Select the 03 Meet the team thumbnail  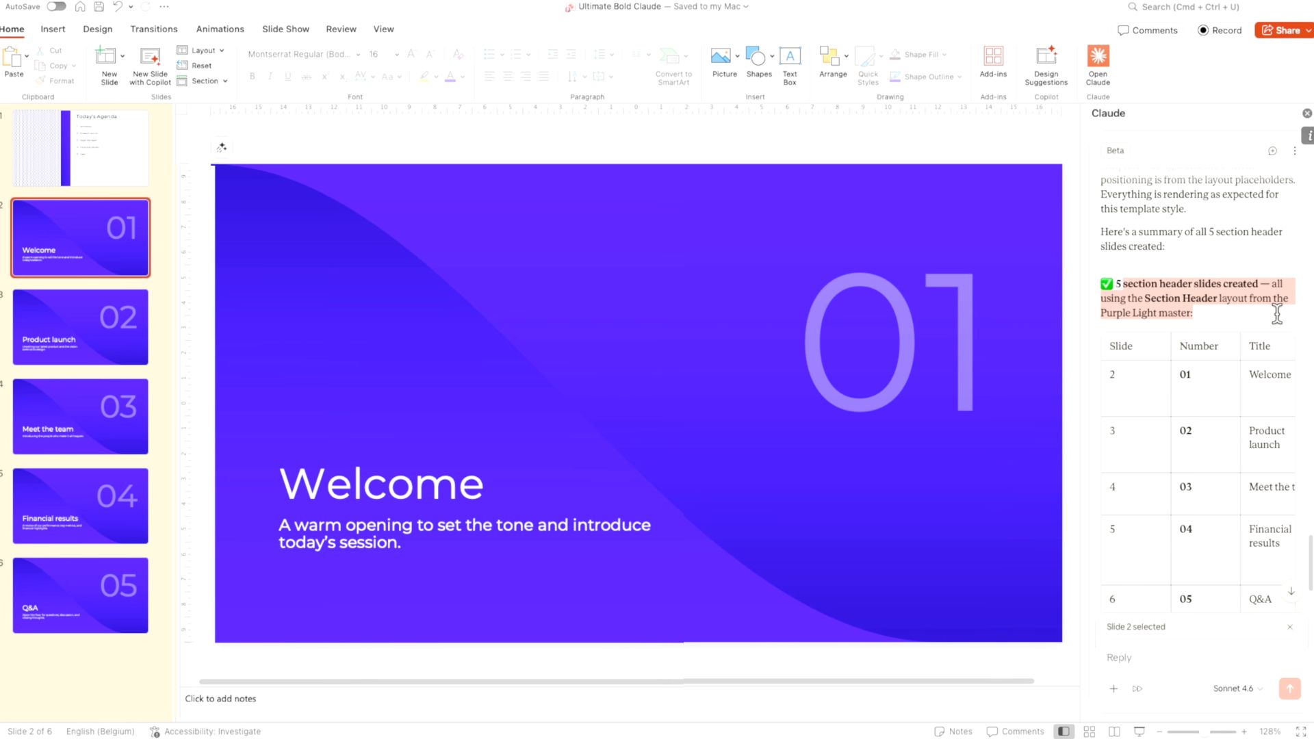[x=80, y=416]
